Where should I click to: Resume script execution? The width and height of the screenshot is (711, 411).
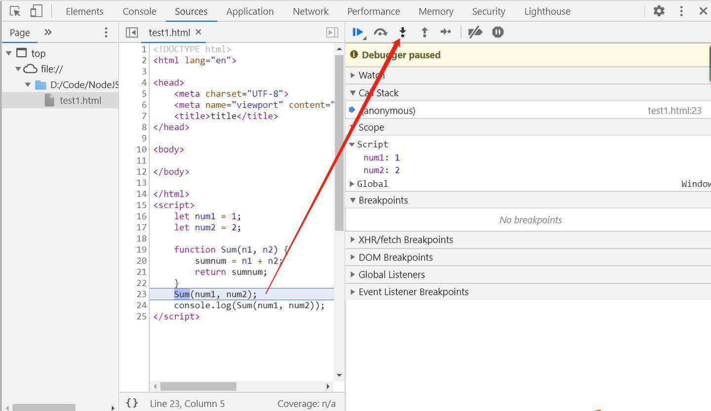coord(358,33)
